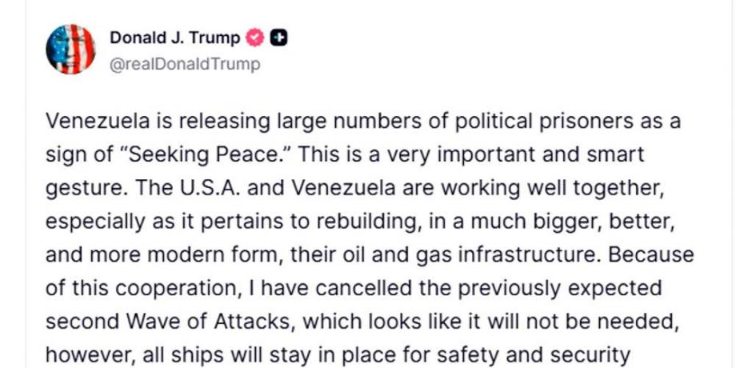Open the flag-themed profile avatar

(71, 50)
